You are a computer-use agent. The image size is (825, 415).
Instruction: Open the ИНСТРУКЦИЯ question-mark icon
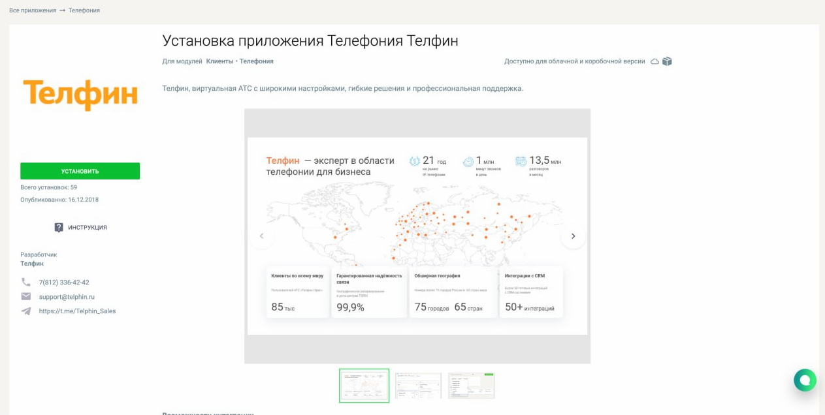click(58, 227)
